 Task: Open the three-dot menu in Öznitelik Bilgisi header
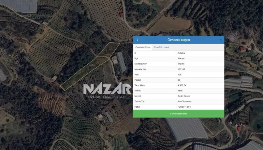tap(137, 40)
